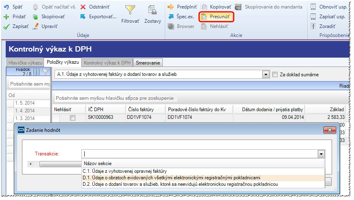Click the small funnel icon beside Riadok counter

click(46, 72)
